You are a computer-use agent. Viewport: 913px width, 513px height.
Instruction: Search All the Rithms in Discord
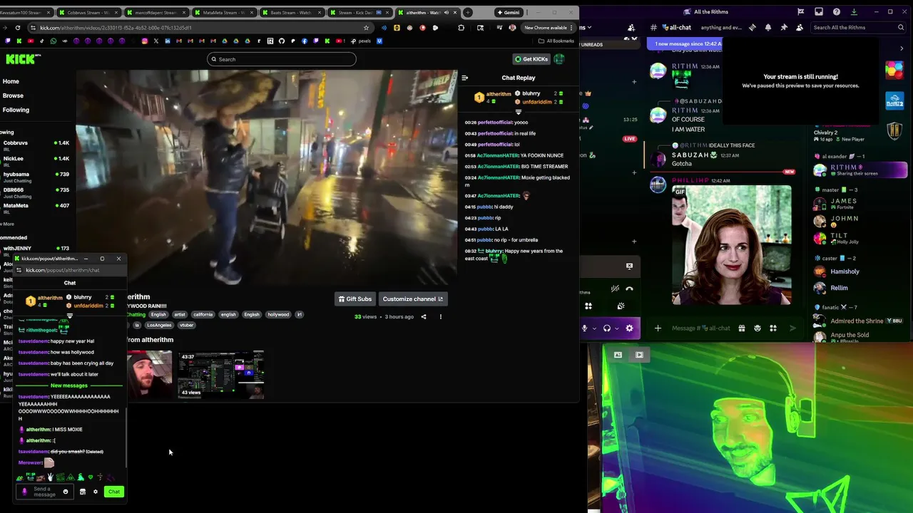(x=859, y=27)
